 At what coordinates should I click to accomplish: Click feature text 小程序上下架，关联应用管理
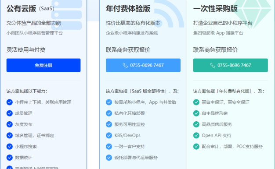(43, 102)
